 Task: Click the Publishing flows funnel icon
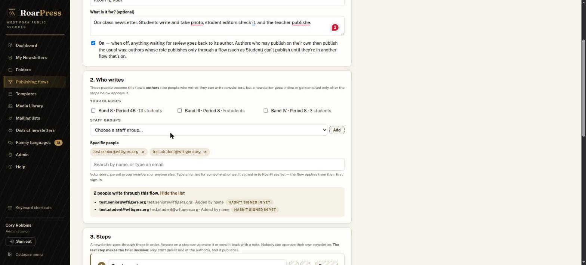click(x=10, y=82)
